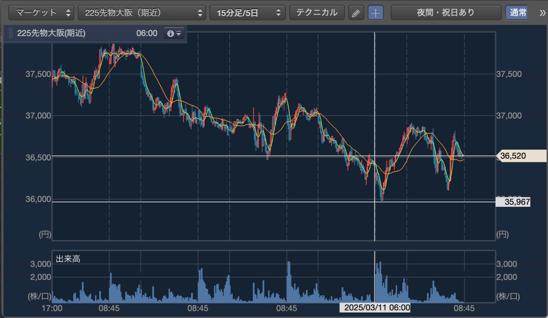The width and height of the screenshot is (548, 318).
Task: Click the 35,967 crosshair price label
Action: [513, 202]
